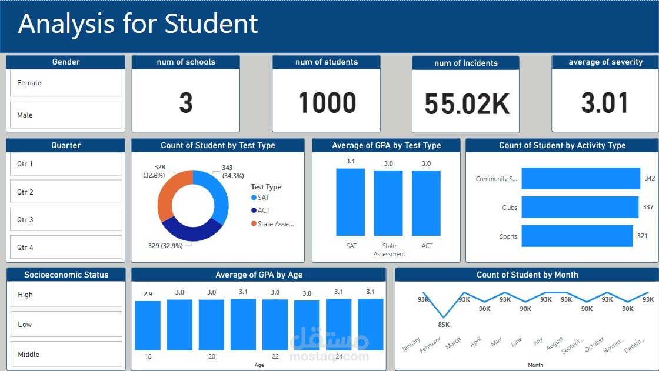Click the Test Type legend title
The height and width of the screenshot is (371, 659).
[266, 187]
